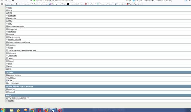This screenshot has width=191, height=112.
Task: Click the browser reload icon
Action: pos(10,1)
